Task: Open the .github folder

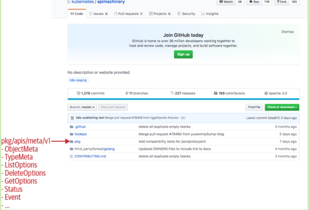Action: click(x=80, y=127)
